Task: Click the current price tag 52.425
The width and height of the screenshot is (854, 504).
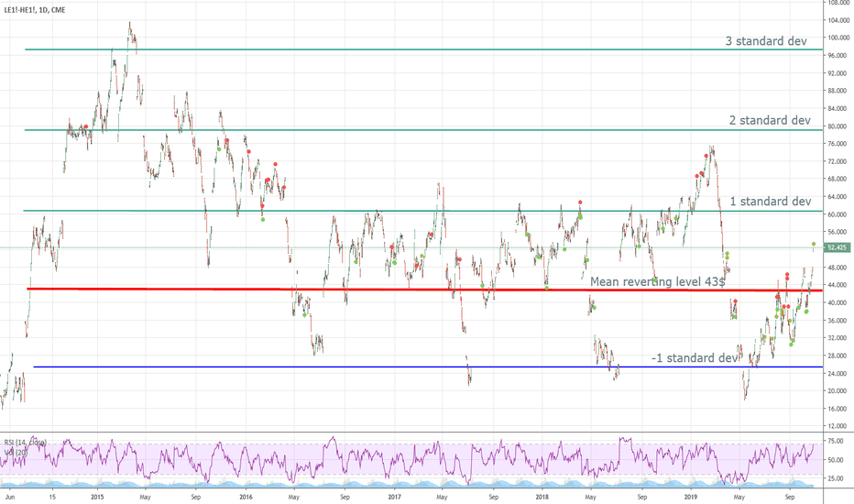Action: coord(838,247)
